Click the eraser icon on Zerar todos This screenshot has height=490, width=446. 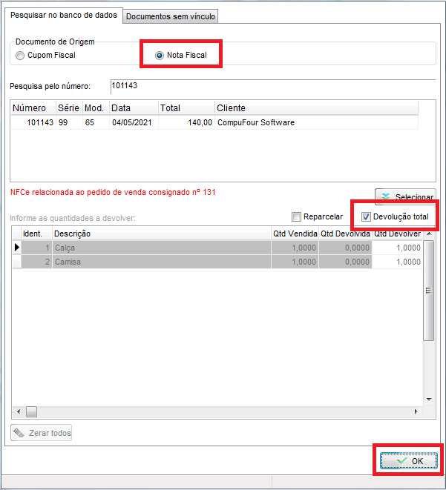19,433
